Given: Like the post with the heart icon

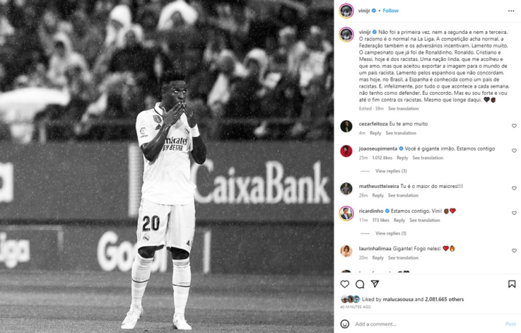Looking at the screenshot, I should (x=345, y=283).
